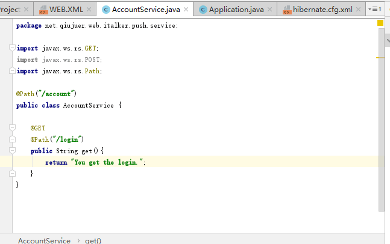This screenshot has height=244, width=390.
Task: Click the get() method name in declaration
Action: 87,151
